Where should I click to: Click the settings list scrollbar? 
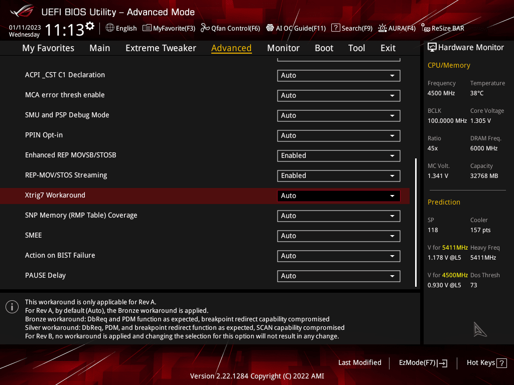(x=416, y=223)
